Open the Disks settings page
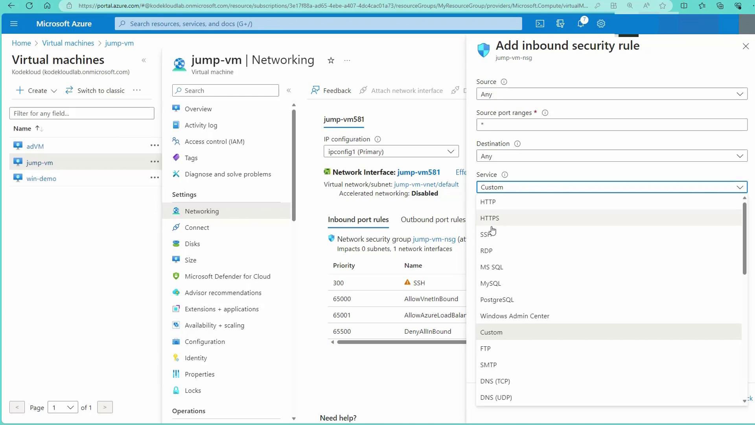 192,244
